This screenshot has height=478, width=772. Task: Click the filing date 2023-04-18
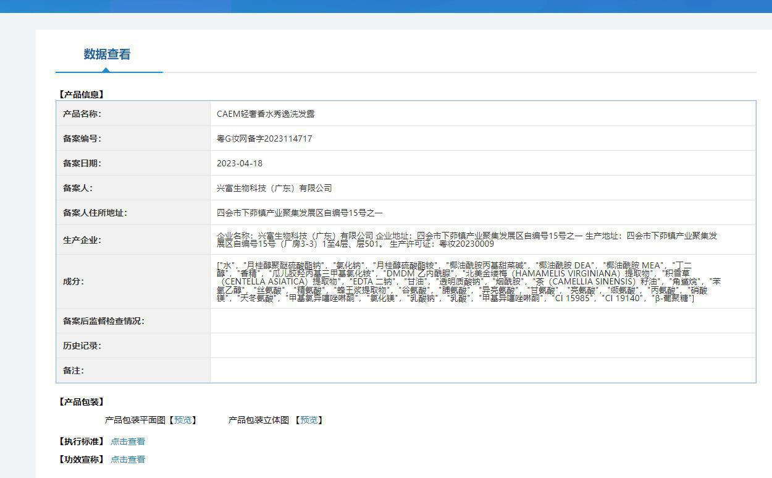(x=240, y=163)
